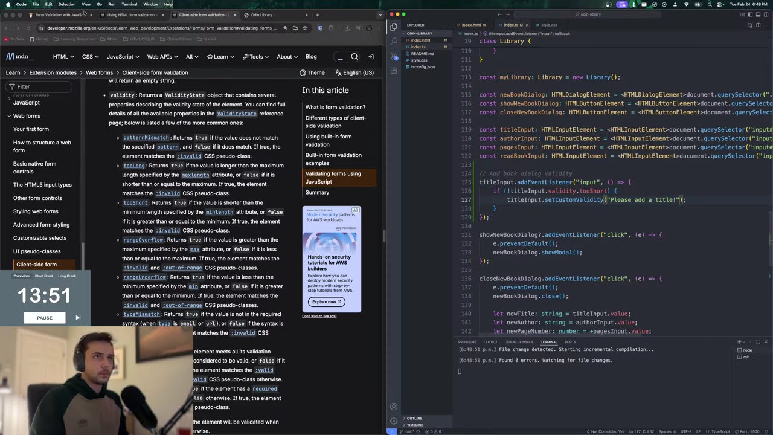Click Explore now in the AWS ad

[x=326, y=301]
